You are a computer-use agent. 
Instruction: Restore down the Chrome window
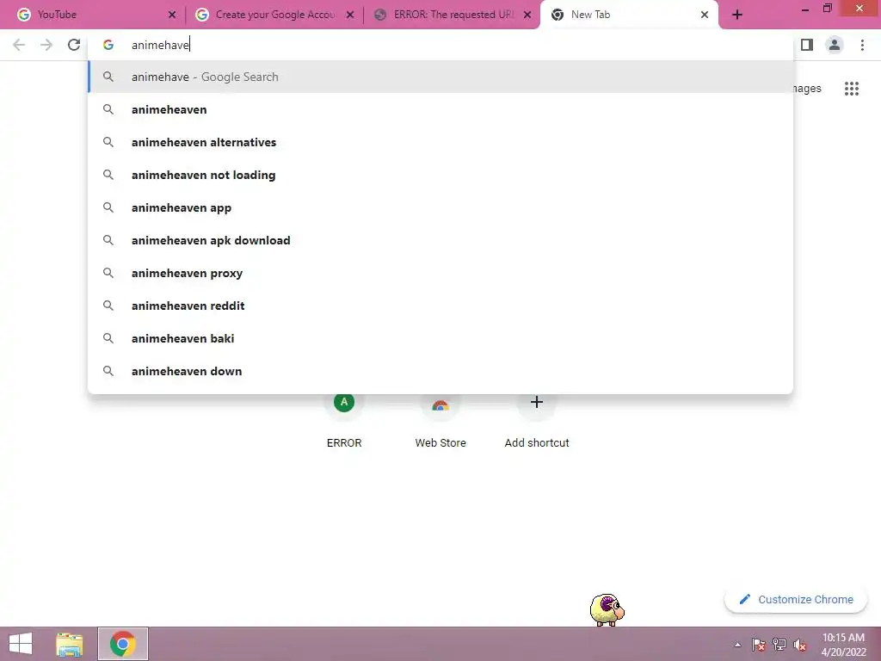tap(827, 9)
